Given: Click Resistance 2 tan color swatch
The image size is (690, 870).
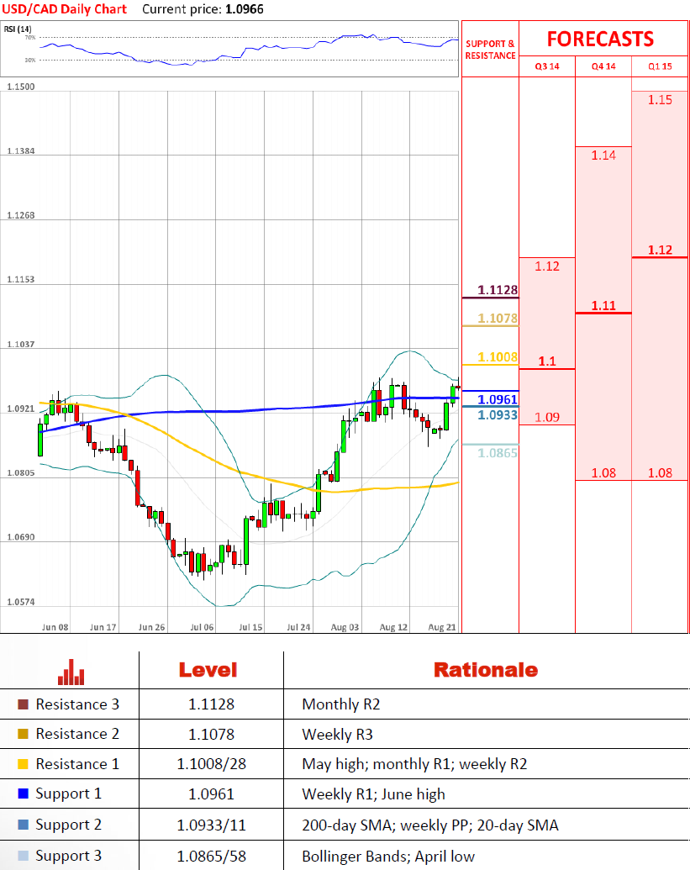Looking at the screenshot, I should pos(23,734).
